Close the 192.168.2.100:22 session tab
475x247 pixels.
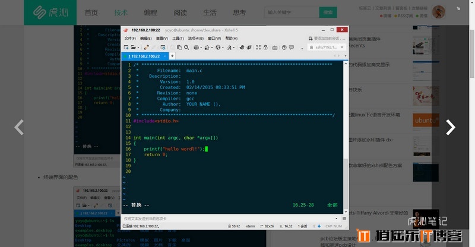tap(165, 56)
